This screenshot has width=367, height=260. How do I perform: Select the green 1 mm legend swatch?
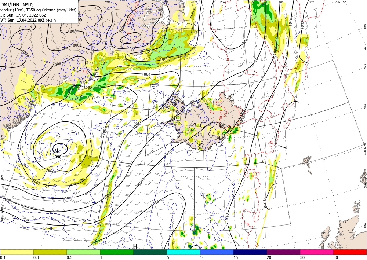[x=117, y=252]
